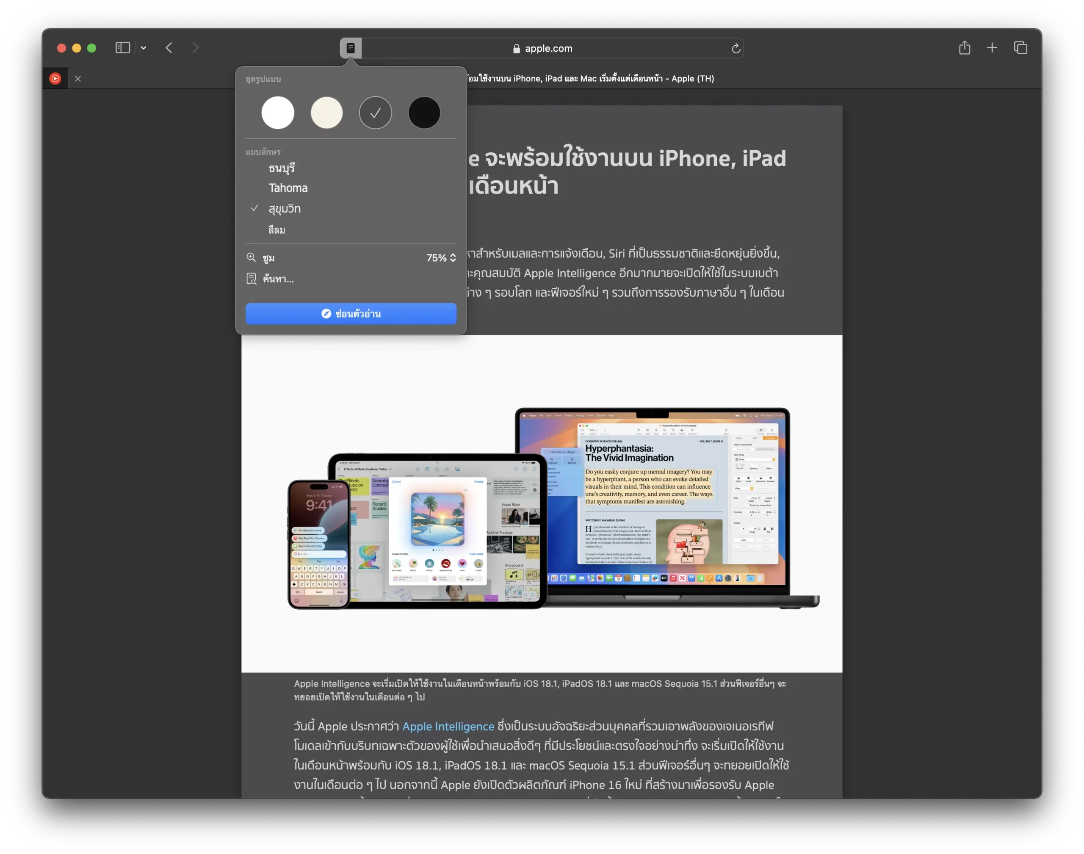The image size is (1084, 854).
Task: Open the tab overview icon
Action: 1020,48
